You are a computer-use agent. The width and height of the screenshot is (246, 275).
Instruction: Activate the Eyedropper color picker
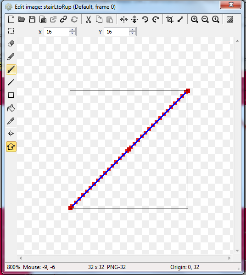pyautogui.click(x=11, y=121)
